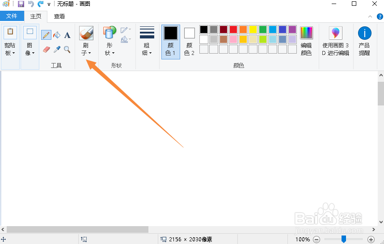The image size is (384, 244).
Task: Click the vertical scrollbar down arrow
Action: pos(381,222)
